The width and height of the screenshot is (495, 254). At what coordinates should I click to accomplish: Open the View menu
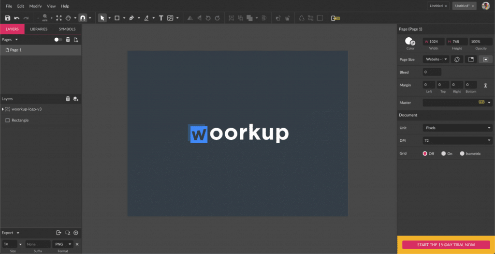(x=51, y=6)
